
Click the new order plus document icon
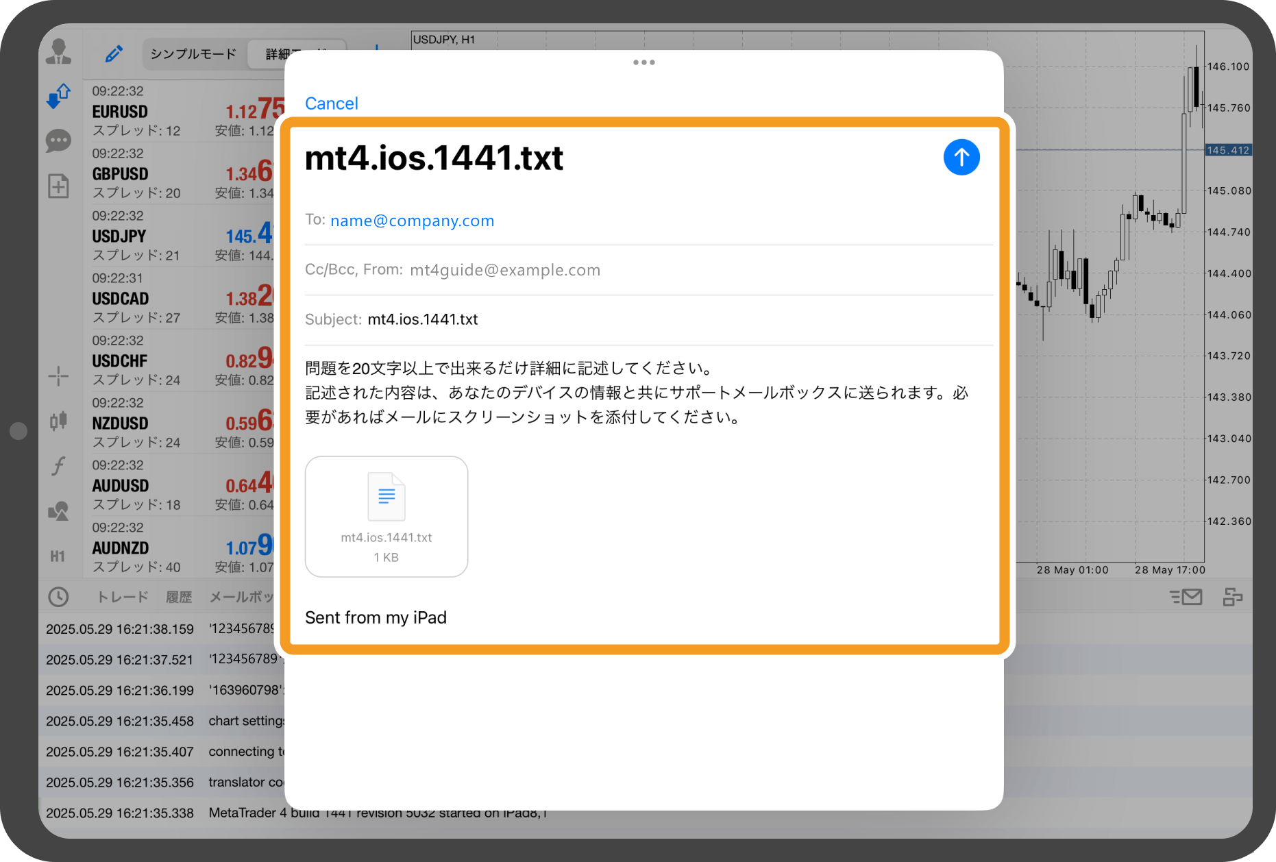click(59, 186)
